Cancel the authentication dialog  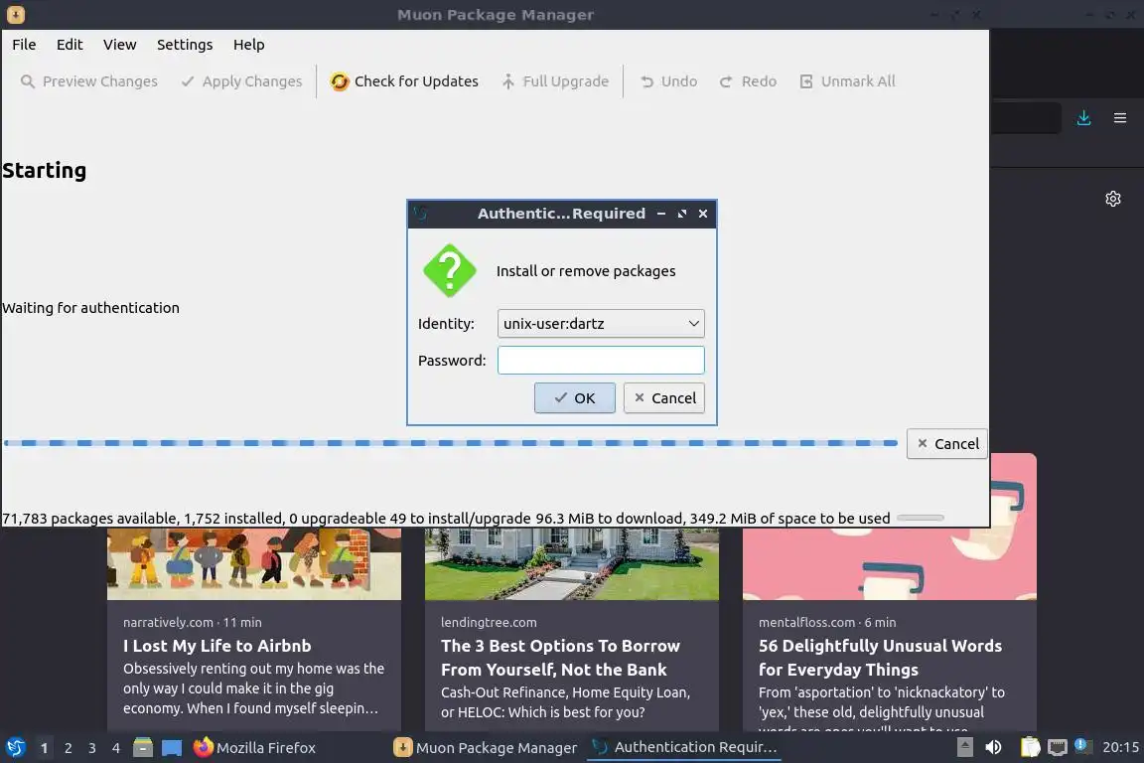click(x=664, y=398)
